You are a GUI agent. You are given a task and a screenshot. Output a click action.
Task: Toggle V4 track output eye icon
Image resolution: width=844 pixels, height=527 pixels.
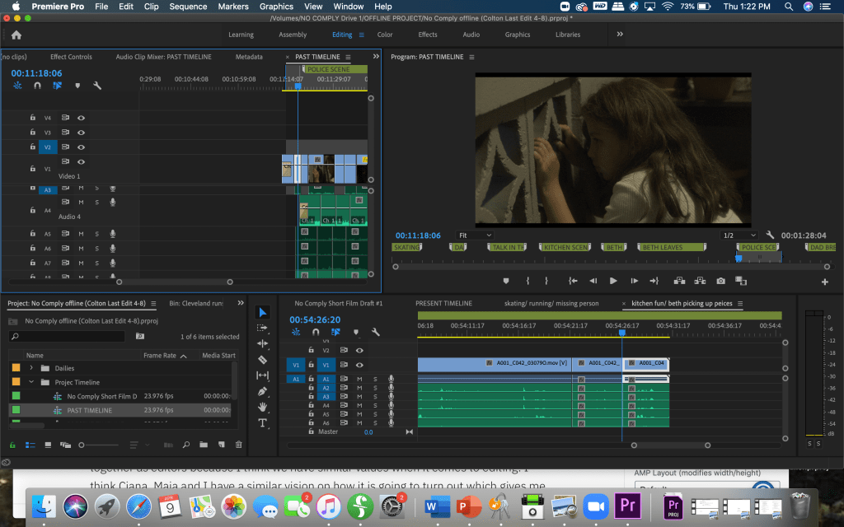coord(81,118)
